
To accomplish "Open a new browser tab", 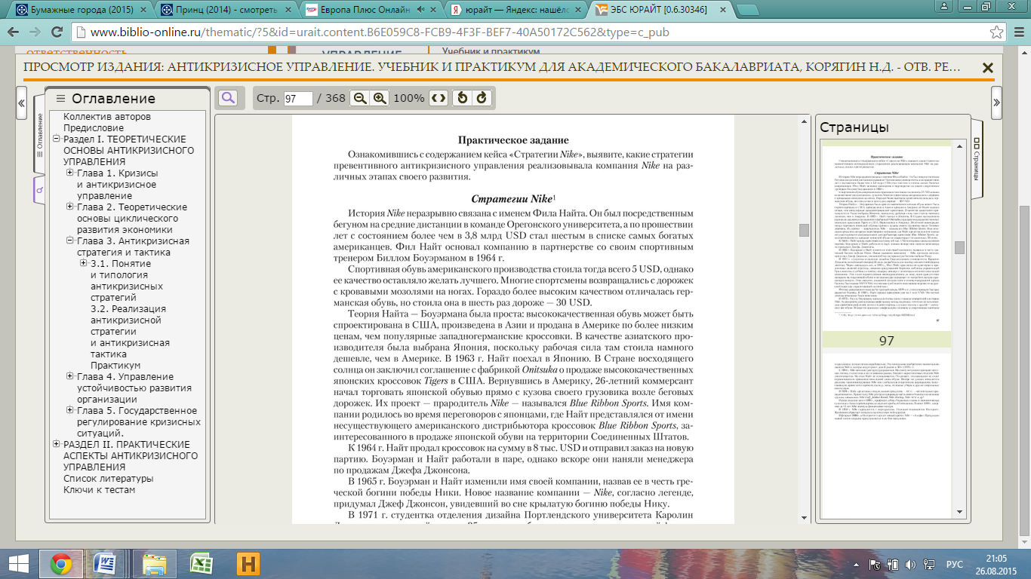I will coord(746,10).
